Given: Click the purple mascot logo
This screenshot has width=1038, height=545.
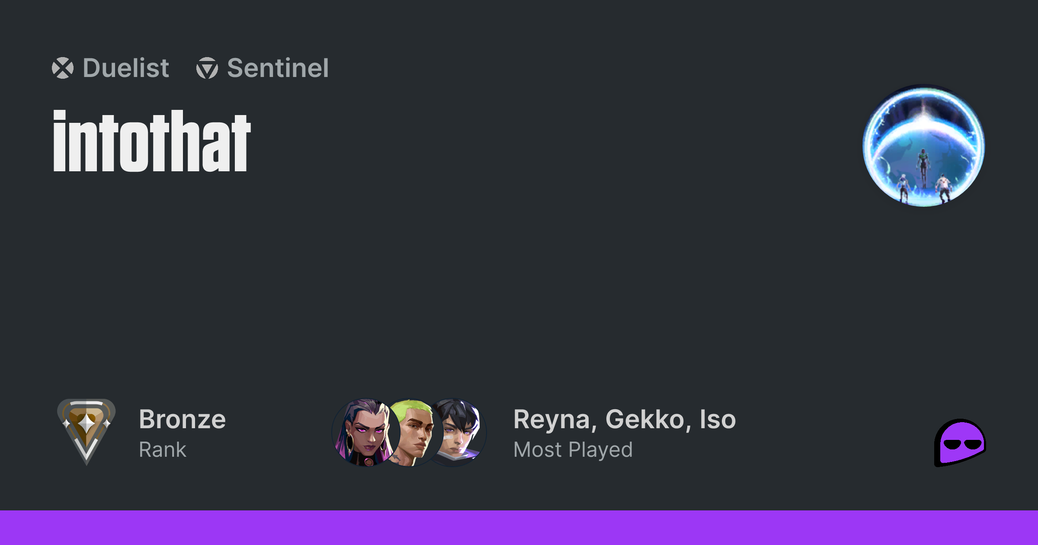Looking at the screenshot, I should 960,442.
